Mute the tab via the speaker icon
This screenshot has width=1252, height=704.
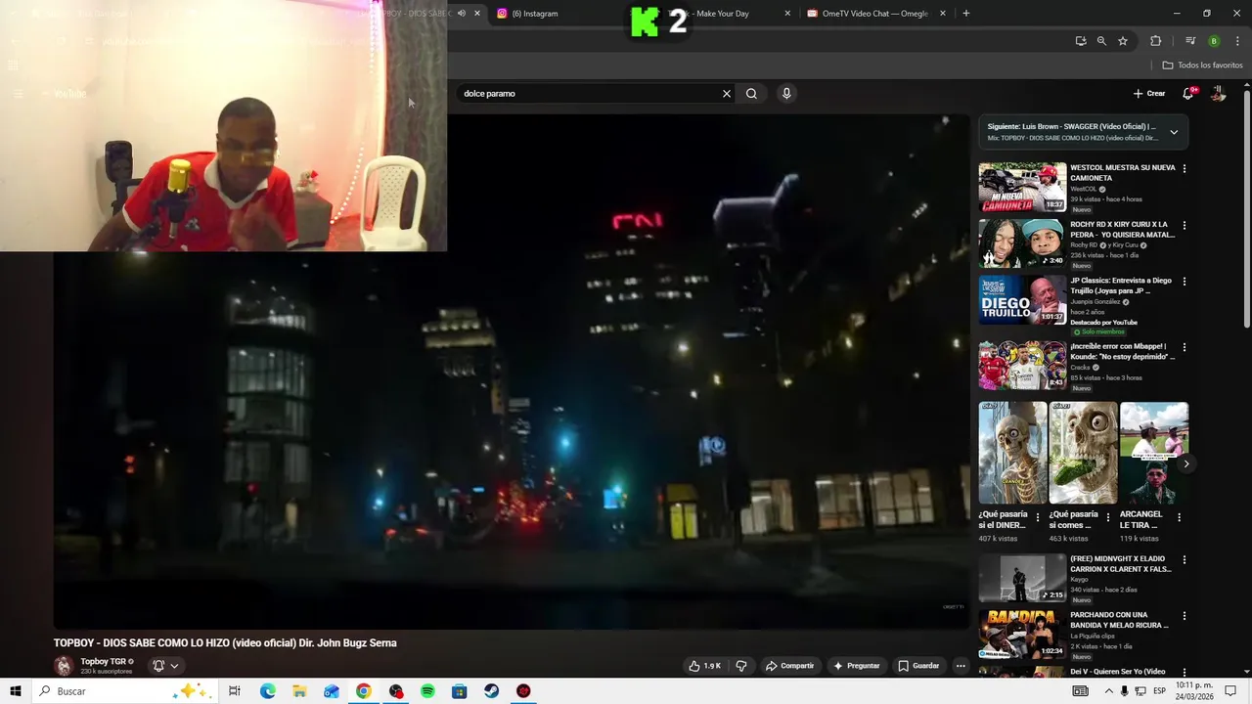(462, 14)
